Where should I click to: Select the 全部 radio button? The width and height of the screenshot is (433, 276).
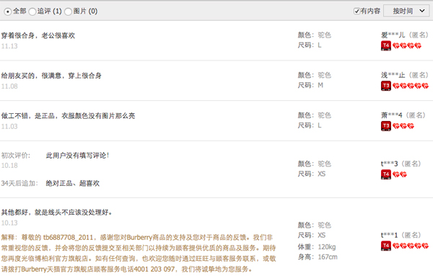(8, 12)
